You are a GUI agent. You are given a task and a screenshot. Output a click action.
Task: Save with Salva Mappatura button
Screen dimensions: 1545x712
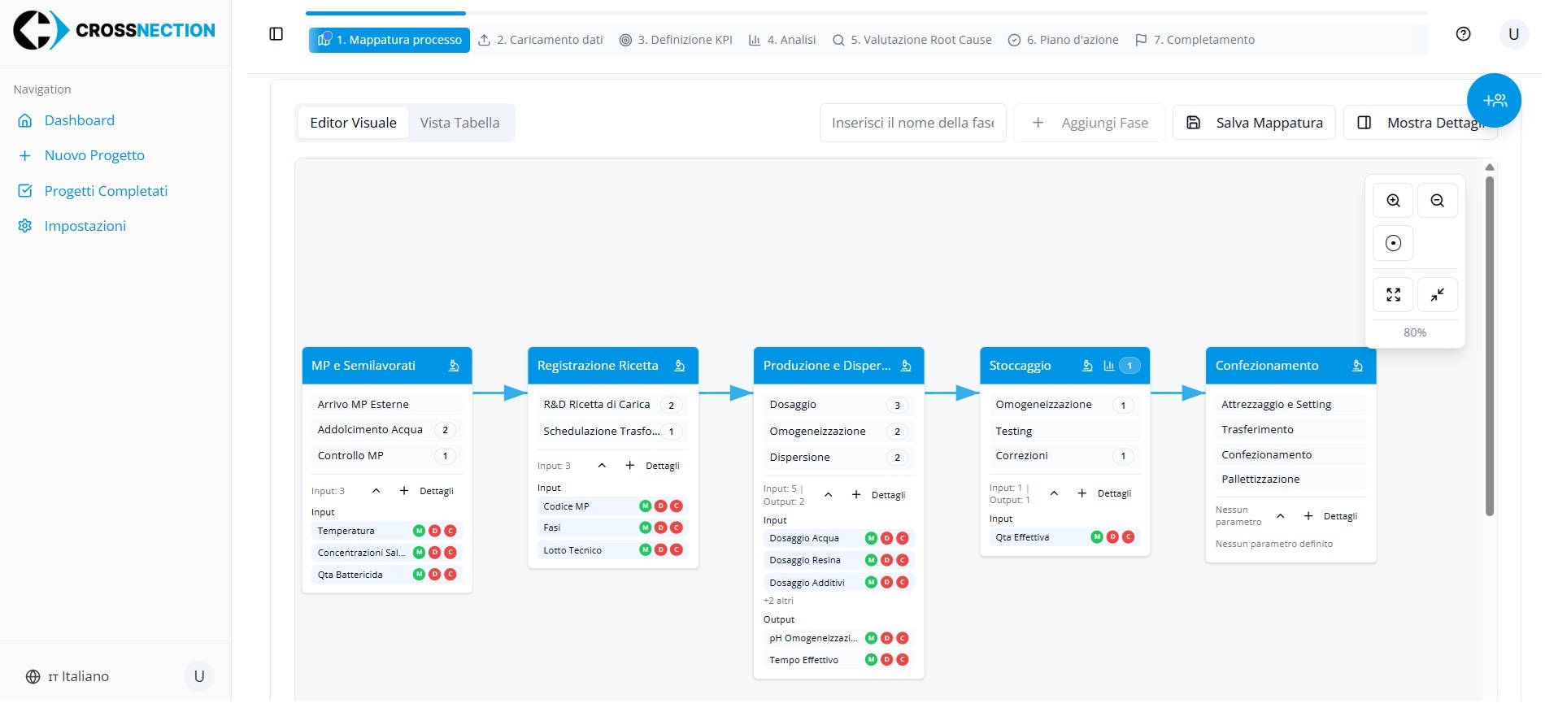(1254, 123)
